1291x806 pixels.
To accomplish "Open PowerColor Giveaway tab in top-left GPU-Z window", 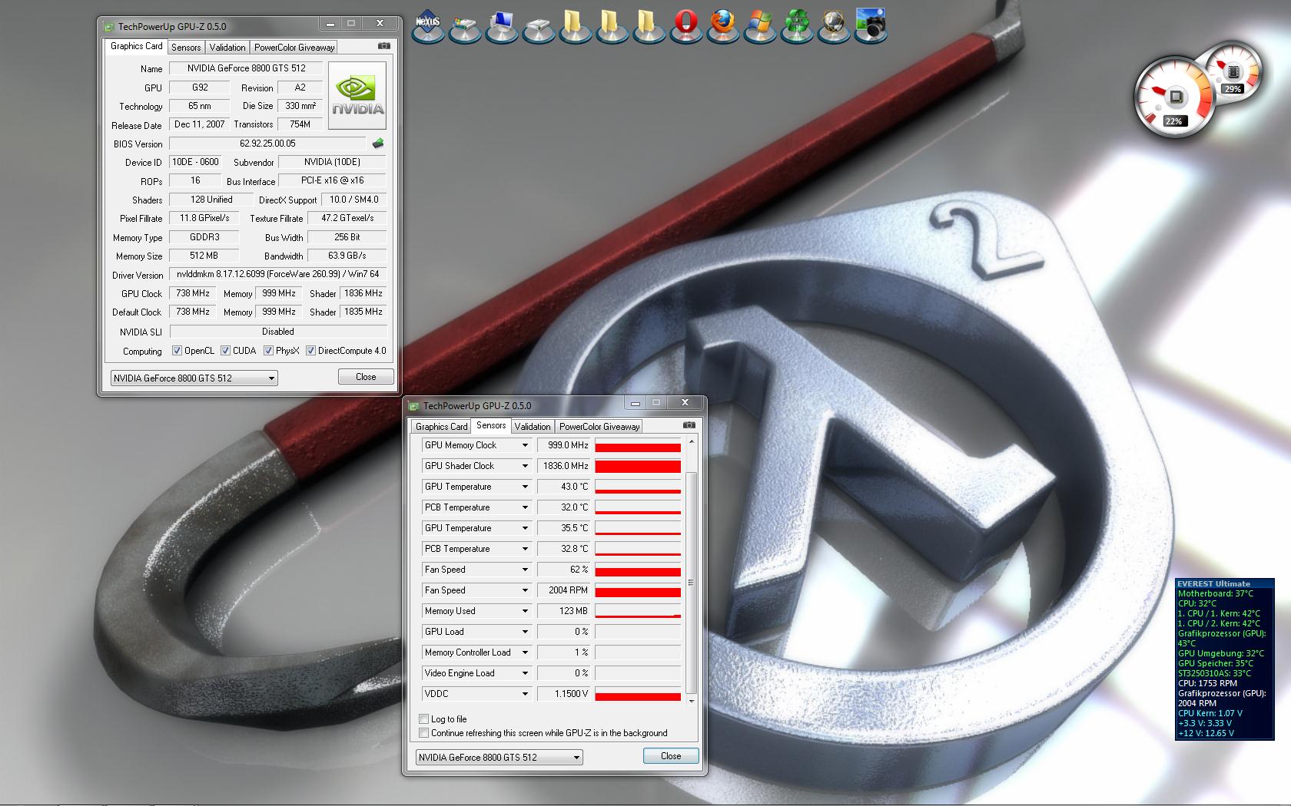I will pyautogui.click(x=294, y=48).
